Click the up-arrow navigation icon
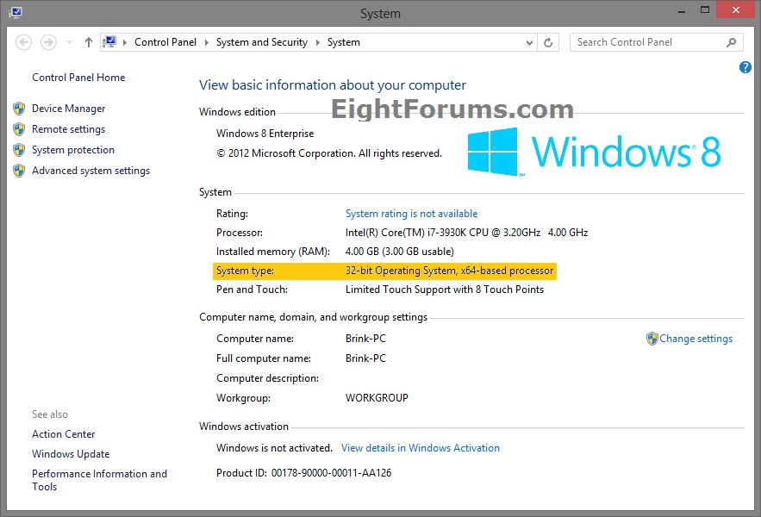 pyautogui.click(x=88, y=41)
